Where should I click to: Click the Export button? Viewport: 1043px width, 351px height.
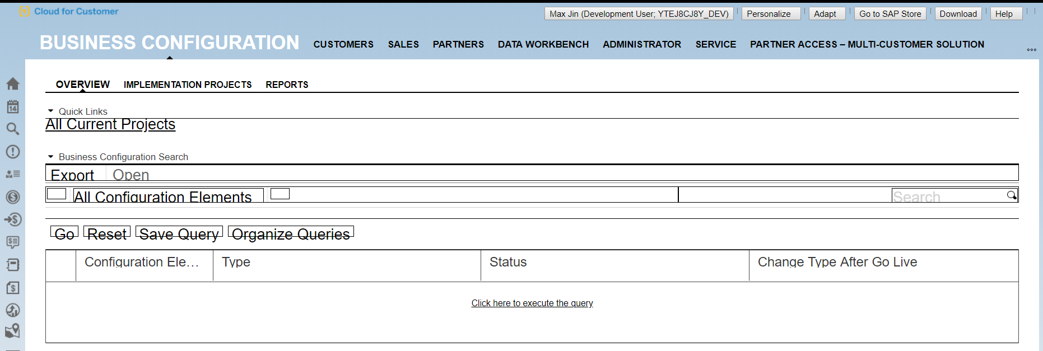point(72,174)
